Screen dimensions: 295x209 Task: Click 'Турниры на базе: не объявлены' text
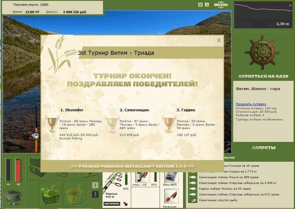[x=259, y=119]
